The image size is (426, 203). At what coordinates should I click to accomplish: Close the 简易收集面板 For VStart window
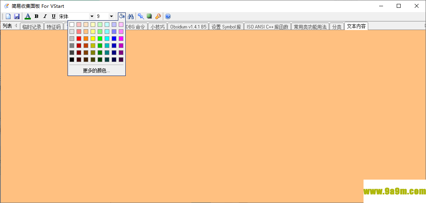point(417,6)
